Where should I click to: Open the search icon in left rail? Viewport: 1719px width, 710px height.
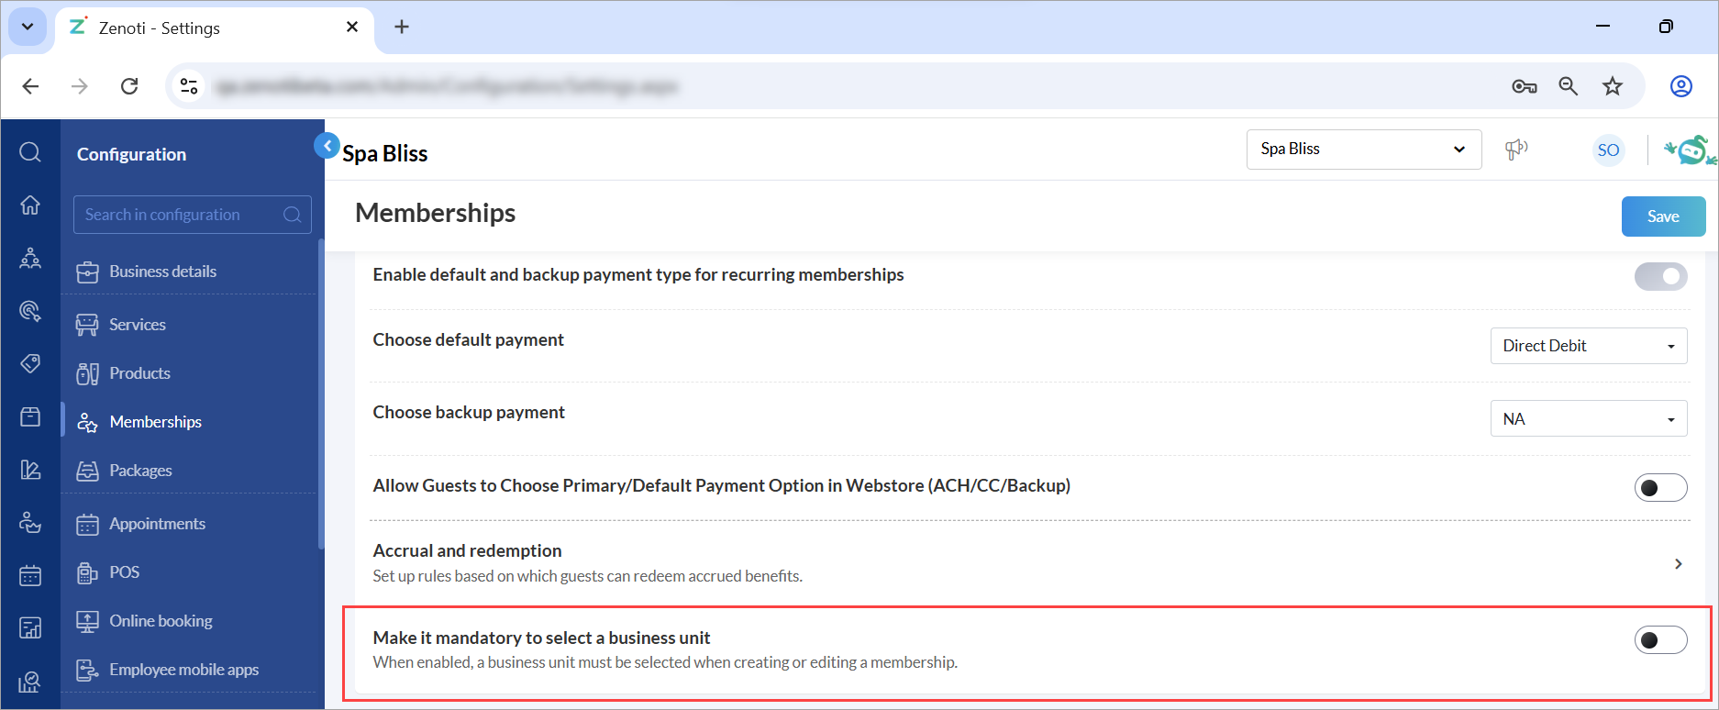point(30,151)
